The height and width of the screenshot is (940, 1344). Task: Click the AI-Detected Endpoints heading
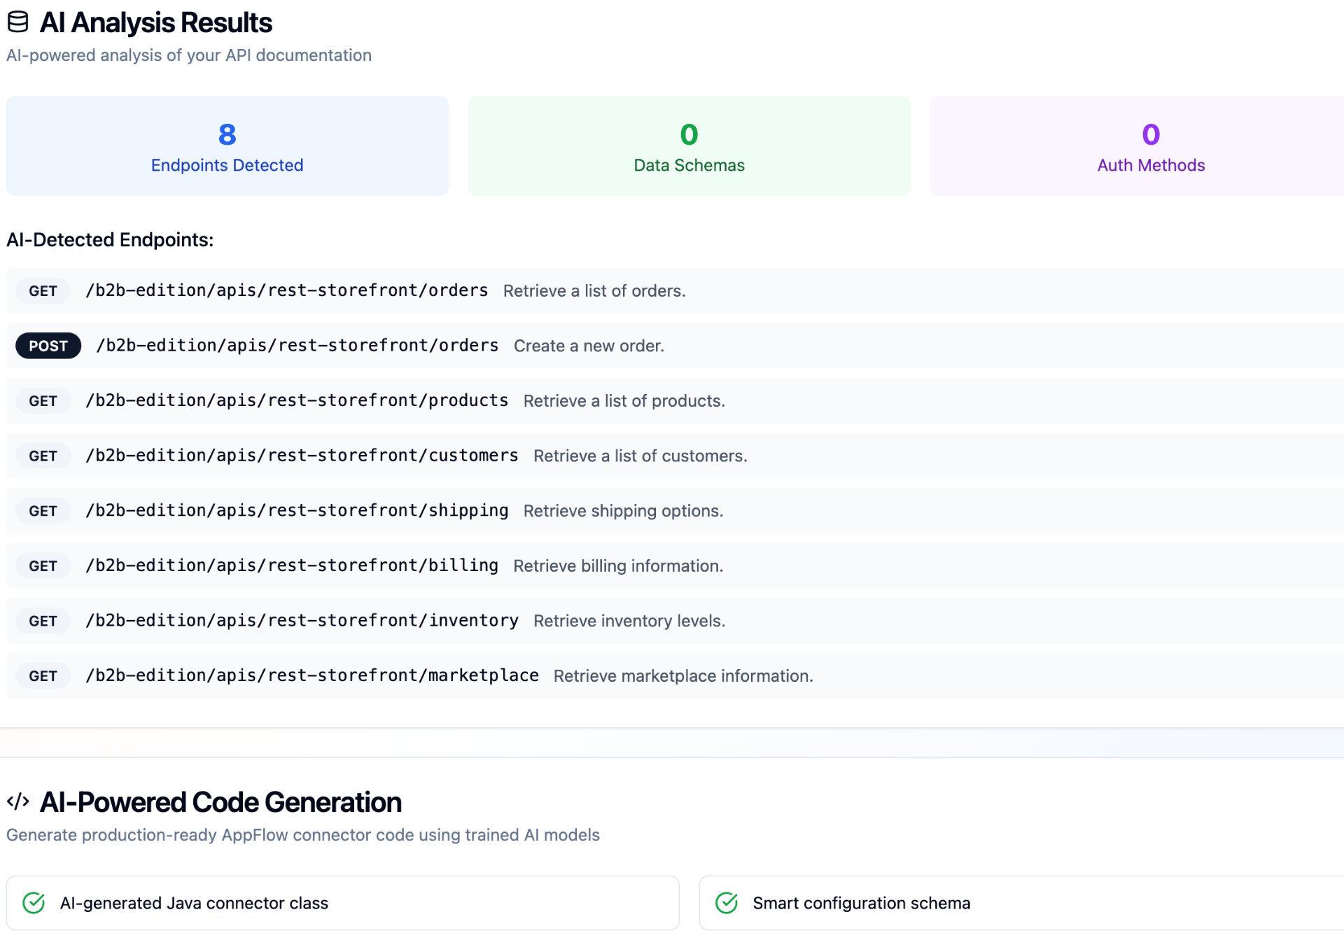pos(110,240)
